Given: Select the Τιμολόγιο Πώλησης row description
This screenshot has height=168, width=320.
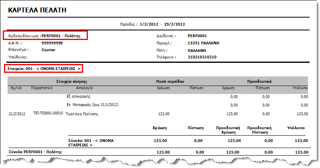Looking at the screenshot, I should coord(82,114).
